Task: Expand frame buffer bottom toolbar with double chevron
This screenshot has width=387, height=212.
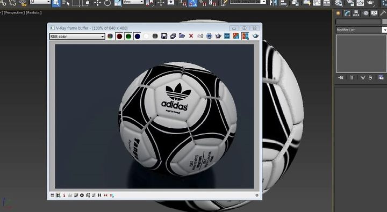Action: pos(257,195)
